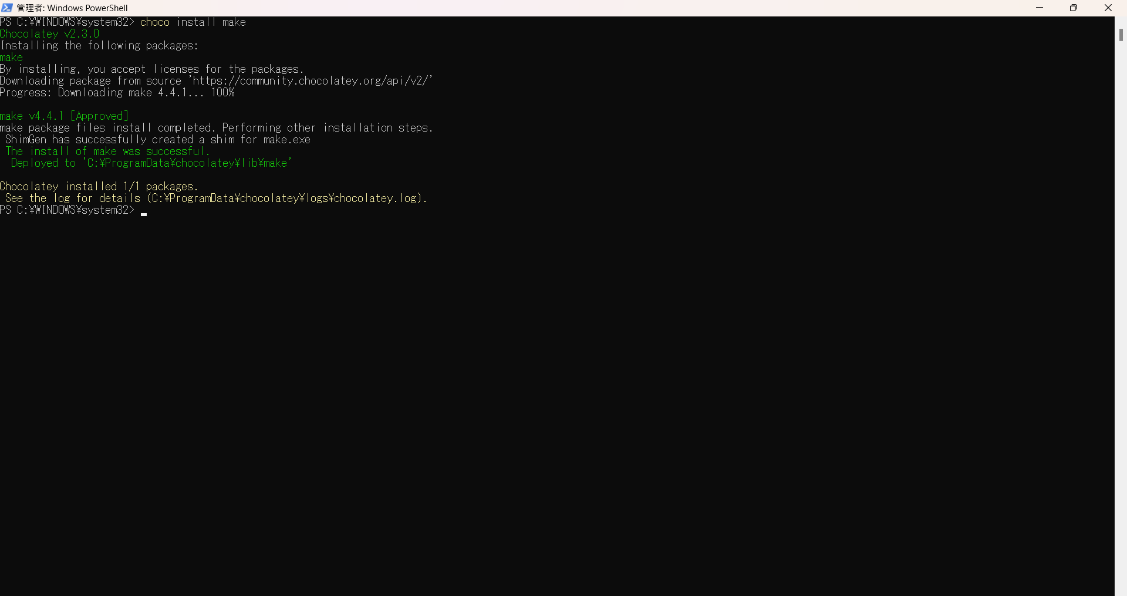1127x596 pixels.
Task: Select the choco install make command text
Action: pos(193,22)
